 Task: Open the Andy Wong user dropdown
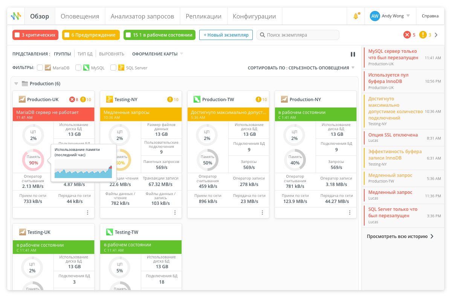coord(408,16)
